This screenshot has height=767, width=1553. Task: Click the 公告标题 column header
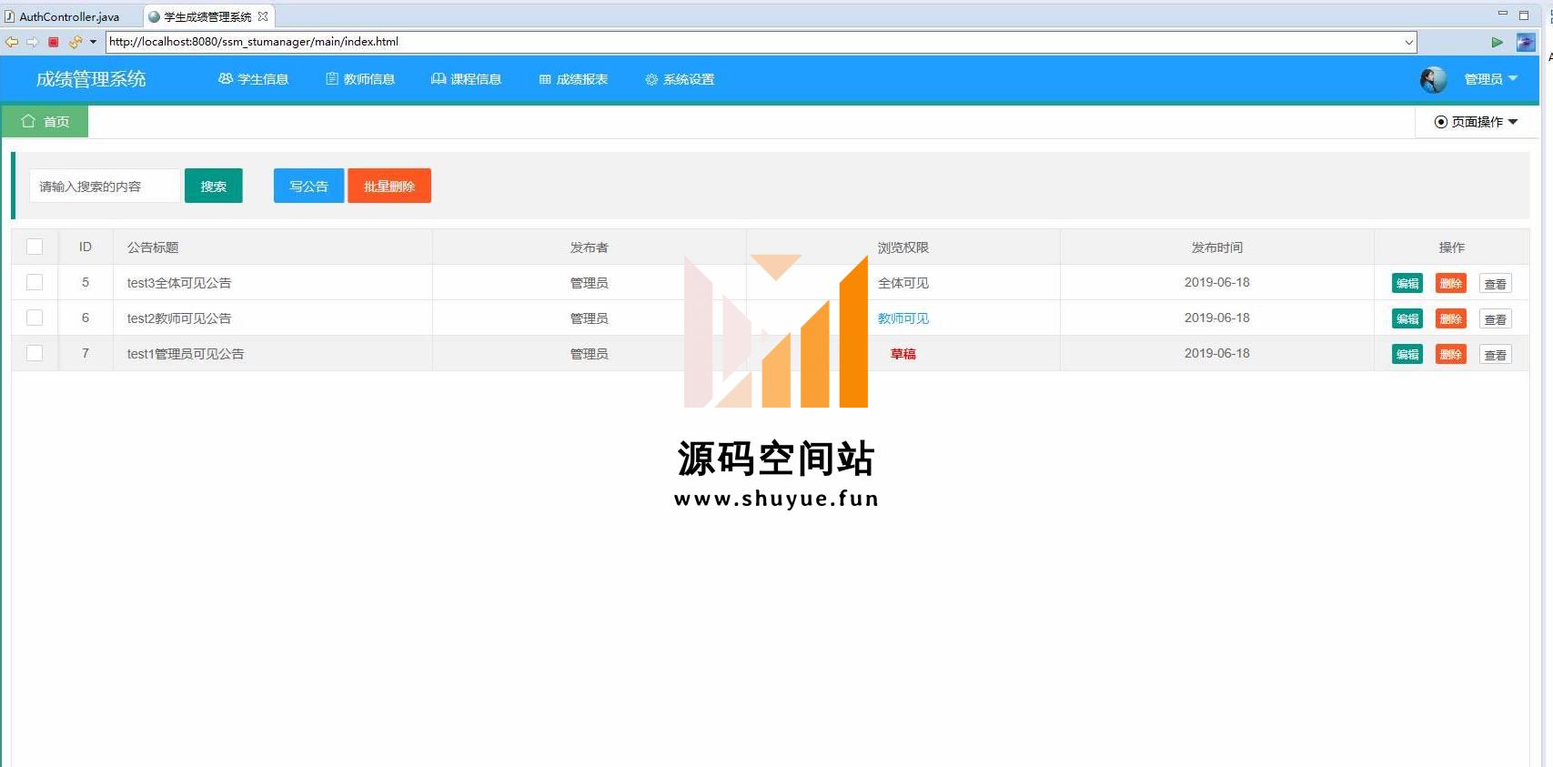click(153, 247)
